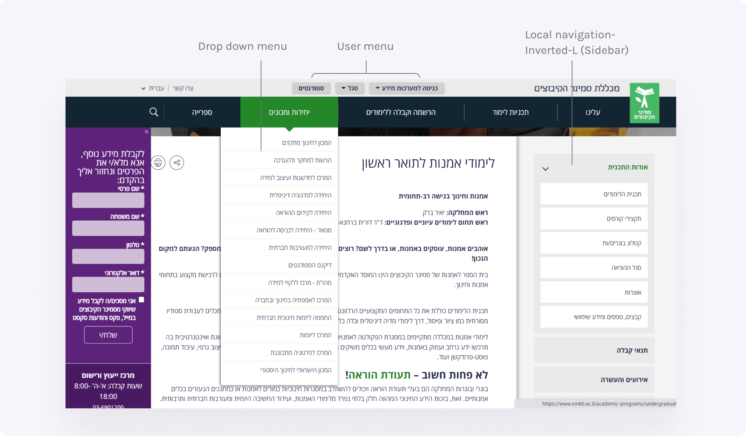Choose המרכז לאמפתיה בחינוך ובחברה
Screen dimensions: 746x436
coord(279,300)
